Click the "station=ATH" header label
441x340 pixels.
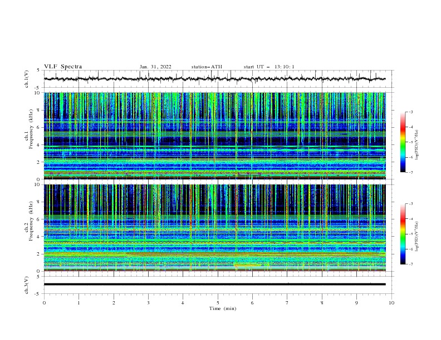(x=207, y=67)
